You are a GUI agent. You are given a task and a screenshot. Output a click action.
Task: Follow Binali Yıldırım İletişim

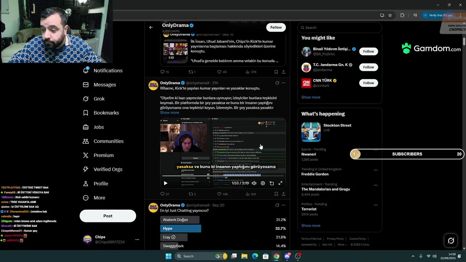click(368, 51)
